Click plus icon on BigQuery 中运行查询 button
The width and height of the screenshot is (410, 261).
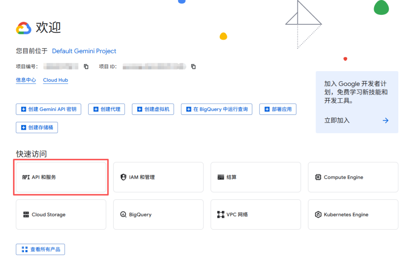(189, 109)
